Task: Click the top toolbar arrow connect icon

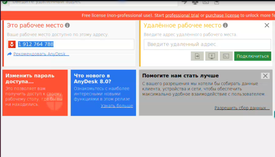Action: (x=184, y=2)
